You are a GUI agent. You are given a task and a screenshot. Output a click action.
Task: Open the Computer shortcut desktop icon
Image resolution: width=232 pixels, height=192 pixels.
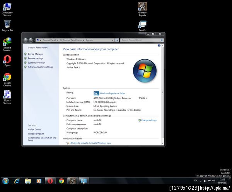7,9
